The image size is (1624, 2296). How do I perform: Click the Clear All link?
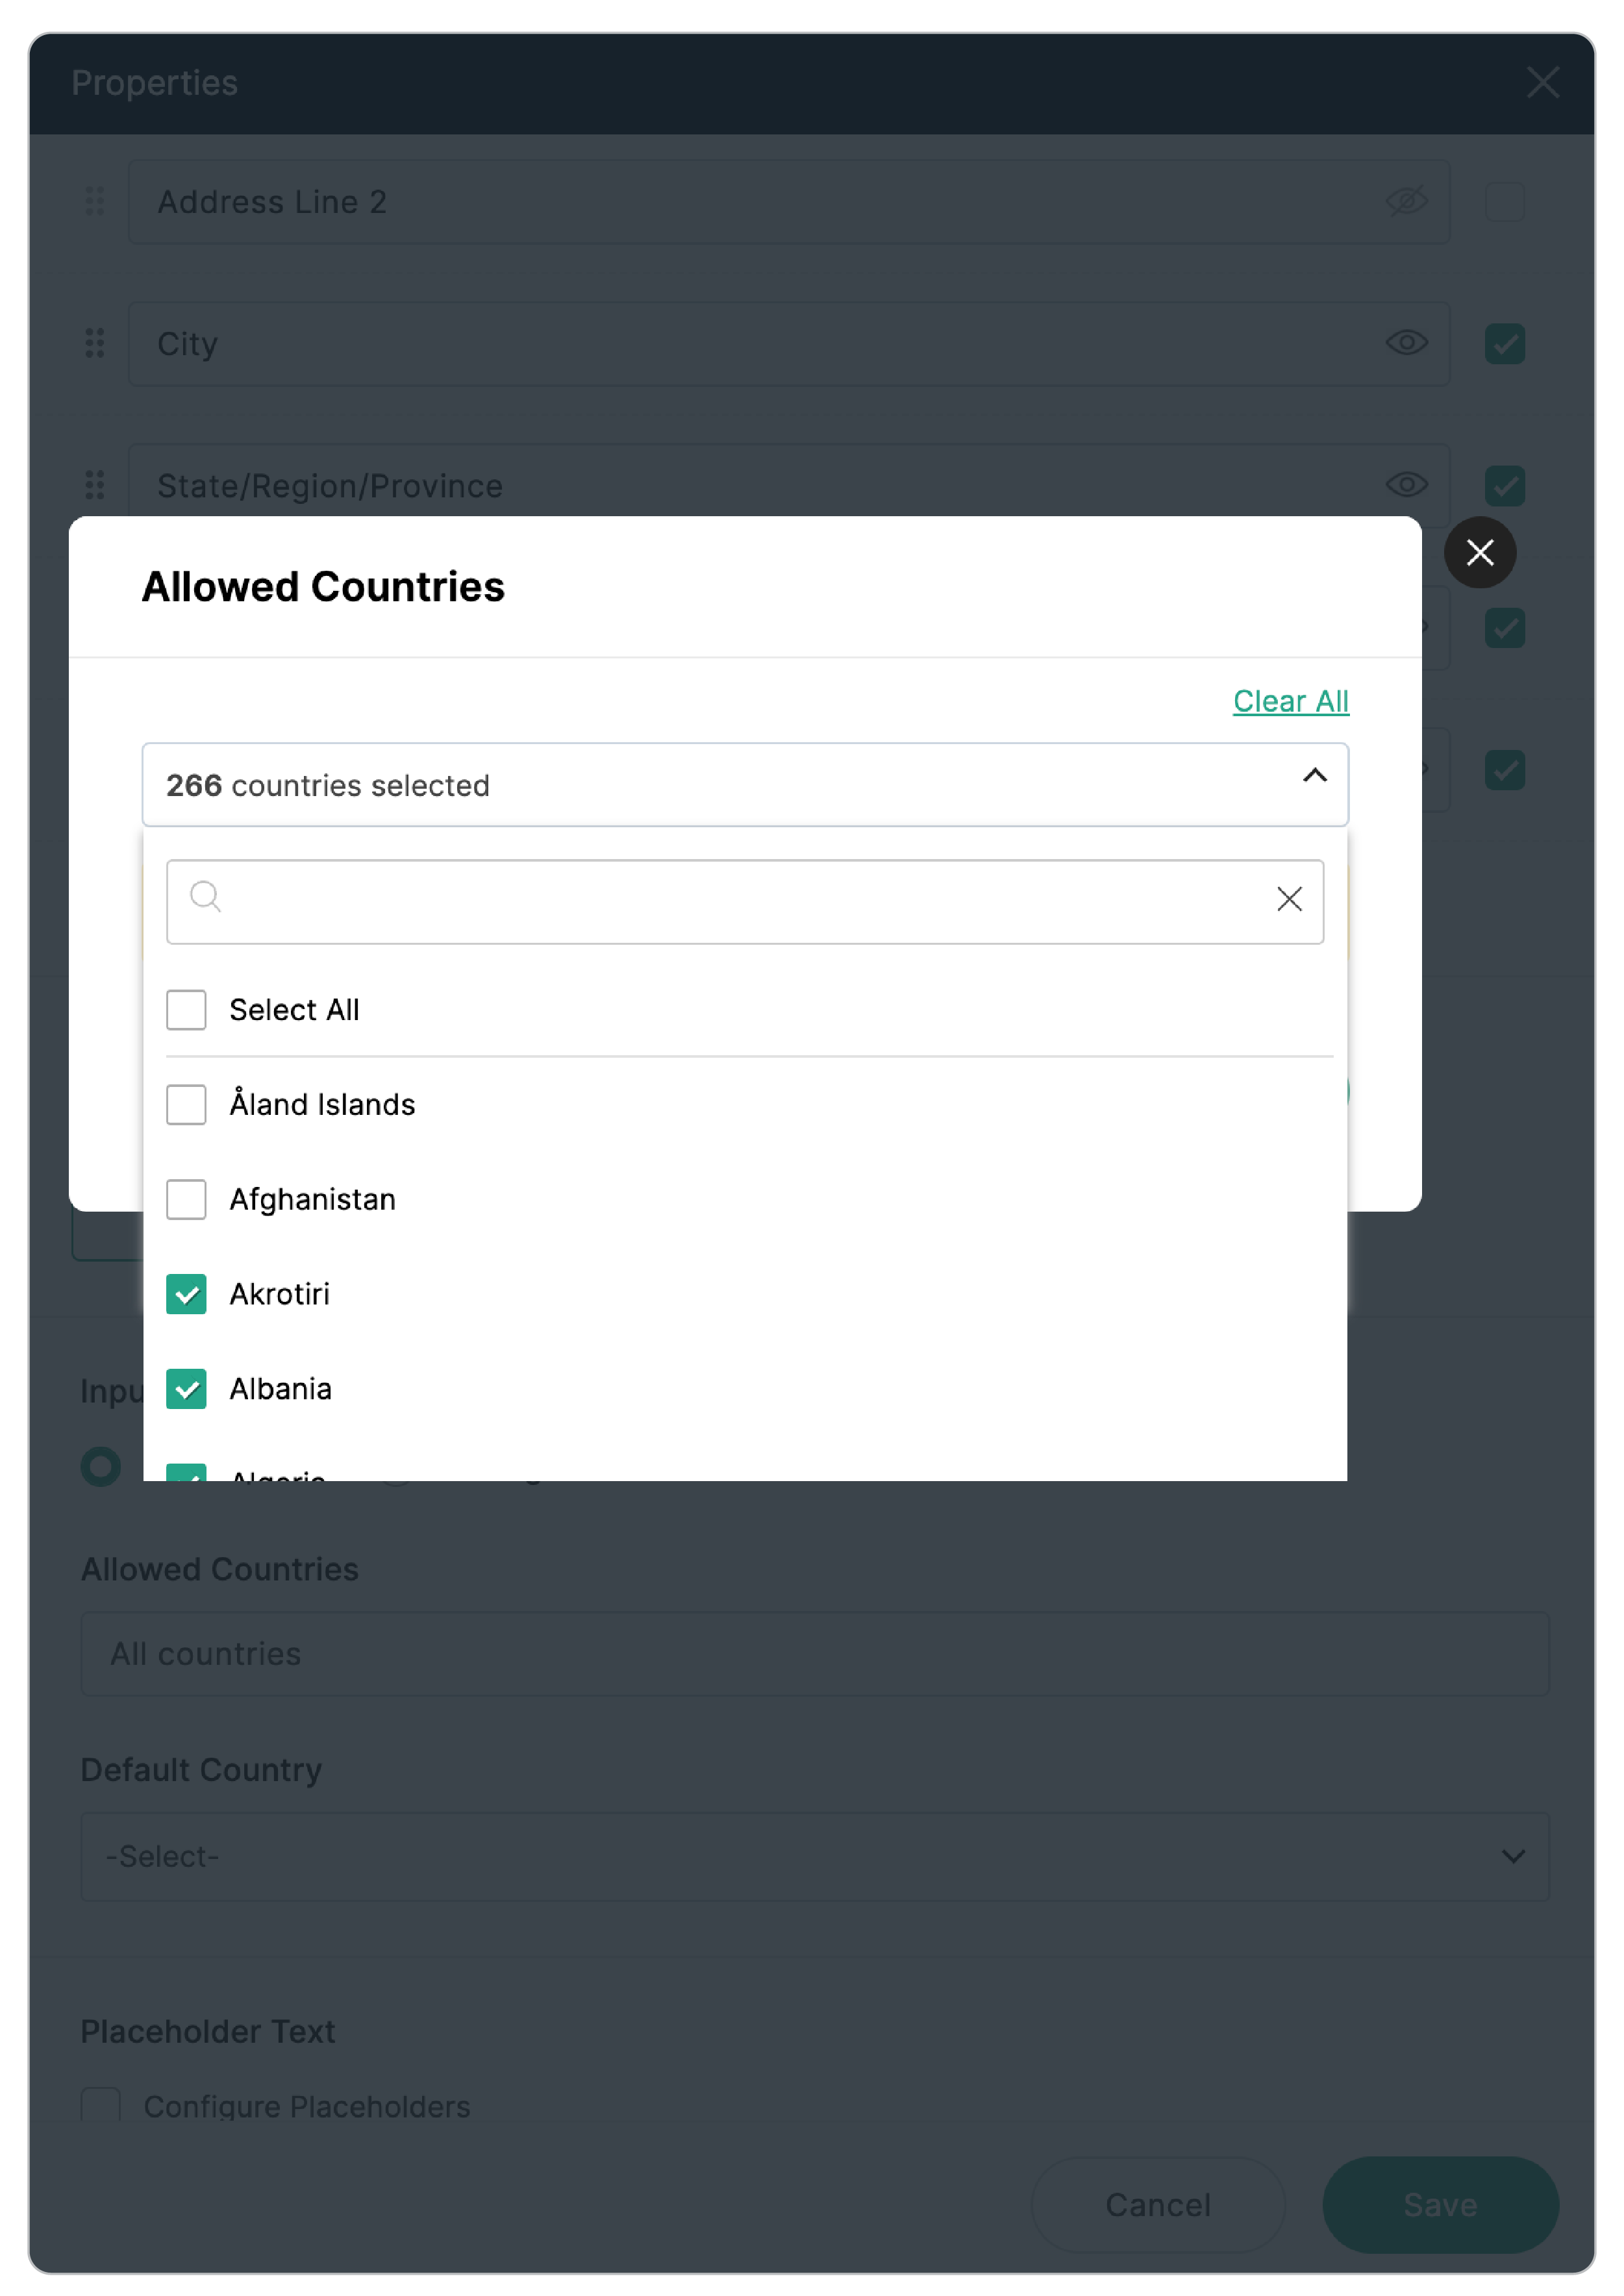tap(1290, 701)
